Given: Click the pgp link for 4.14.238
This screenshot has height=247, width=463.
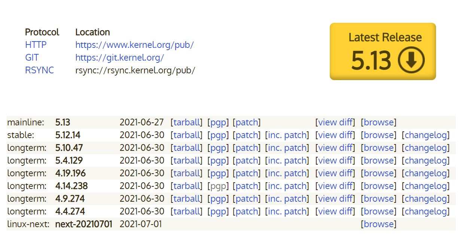Looking at the screenshot, I should [x=218, y=186].
